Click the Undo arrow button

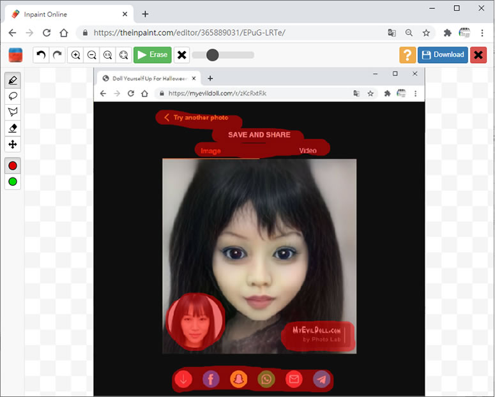42,55
